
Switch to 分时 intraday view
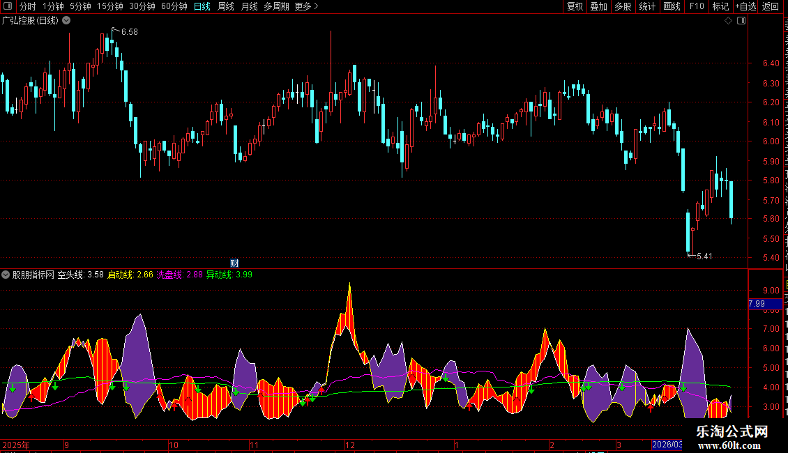pos(28,6)
